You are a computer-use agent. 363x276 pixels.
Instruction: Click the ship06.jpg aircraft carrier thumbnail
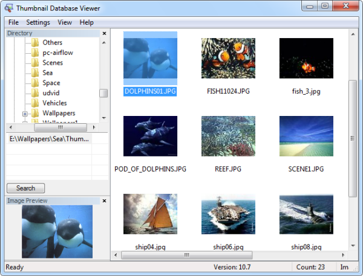pyautogui.click(x=228, y=214)
